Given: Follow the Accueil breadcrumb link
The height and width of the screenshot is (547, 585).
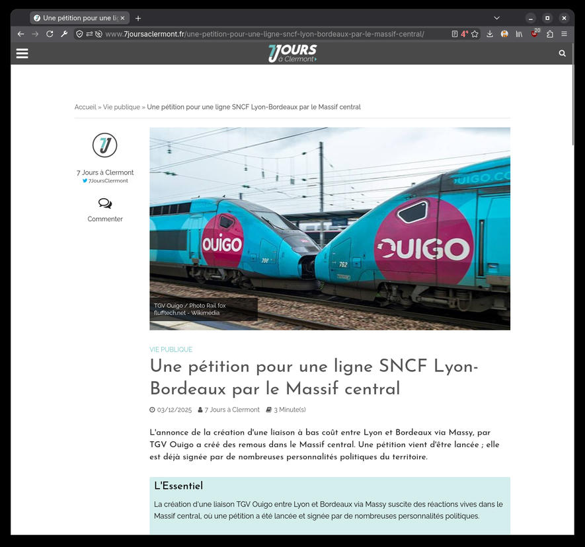Looking at the screenshot, I should click(x=85, y=107).
